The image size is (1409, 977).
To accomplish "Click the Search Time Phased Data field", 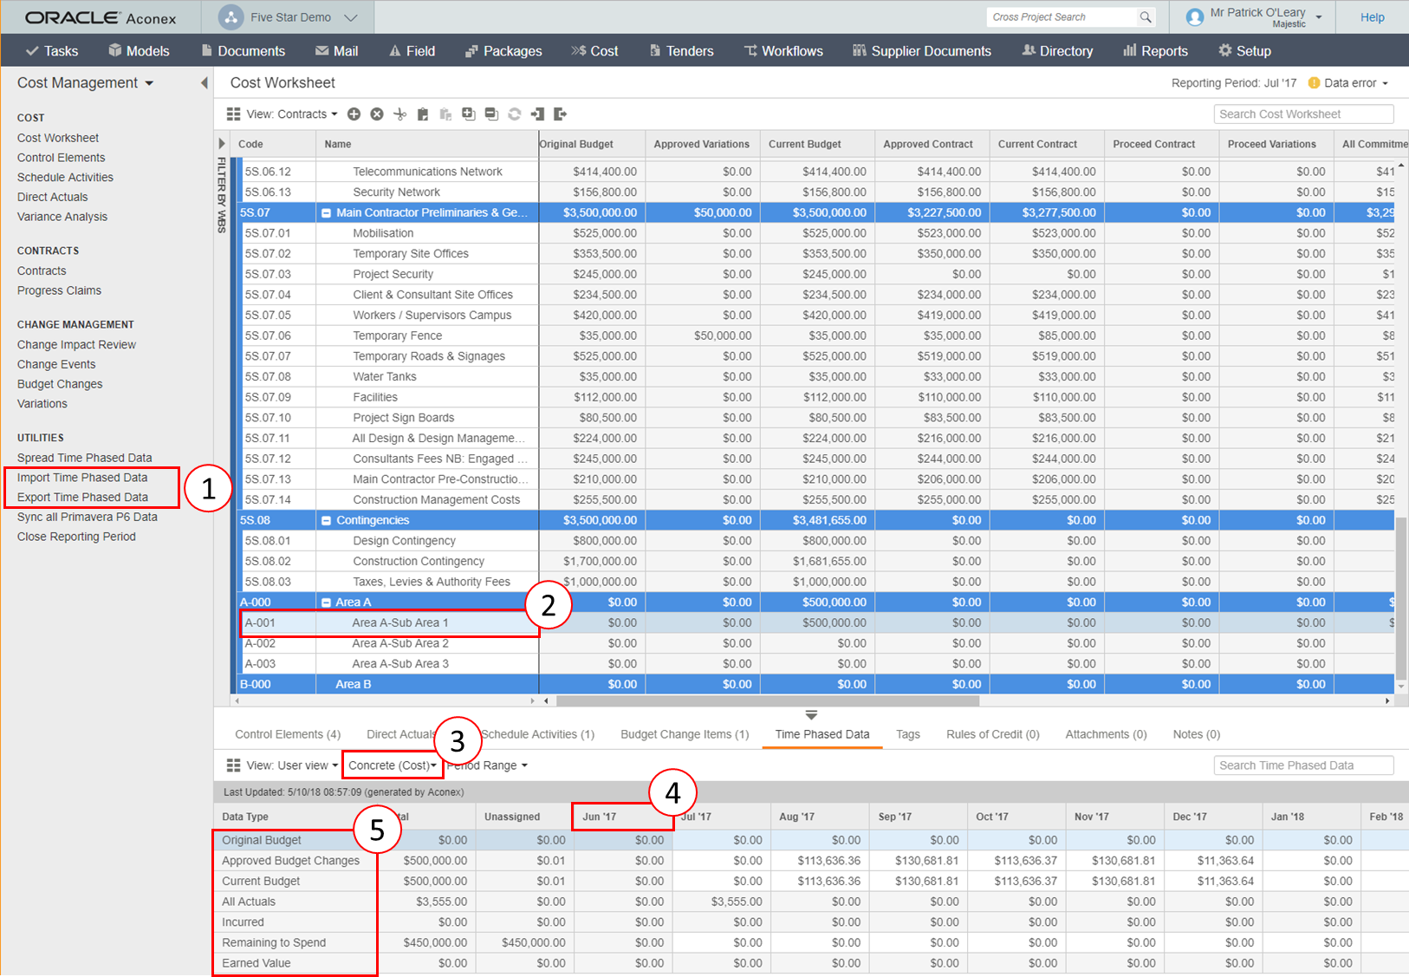I will 1303,765.
